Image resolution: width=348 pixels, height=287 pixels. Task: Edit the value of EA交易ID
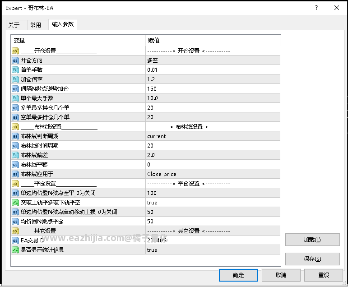pos(213,241)
